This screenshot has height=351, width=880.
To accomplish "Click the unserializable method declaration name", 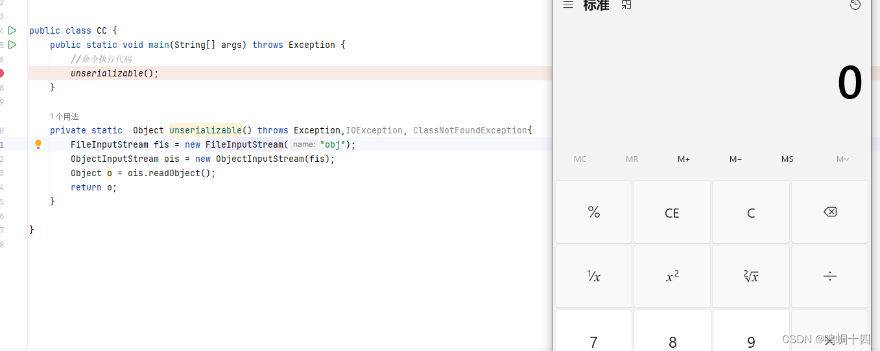I will pyautogui.click(x=206, y=130).
